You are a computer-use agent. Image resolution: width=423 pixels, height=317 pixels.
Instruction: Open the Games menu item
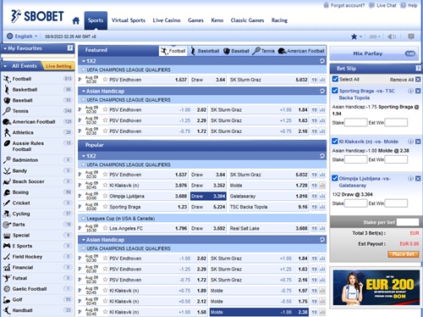click(x=195, y=20)
